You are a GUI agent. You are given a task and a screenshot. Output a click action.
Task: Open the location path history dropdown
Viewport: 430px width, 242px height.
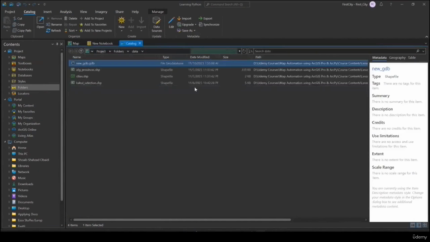pos(239,51)
